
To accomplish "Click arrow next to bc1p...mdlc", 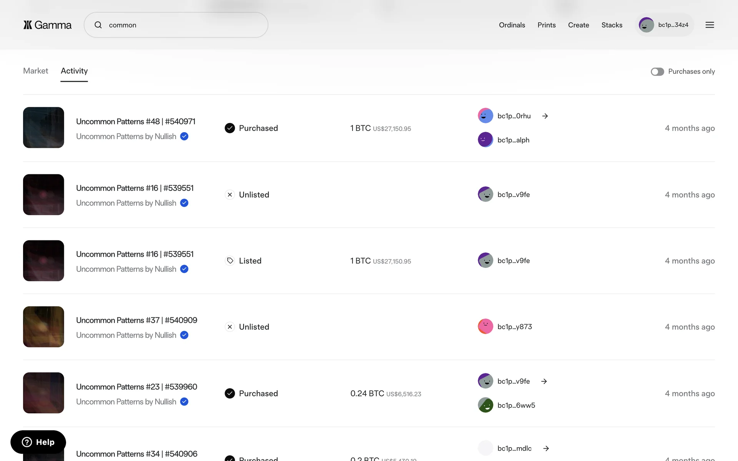I will (546, 448).
